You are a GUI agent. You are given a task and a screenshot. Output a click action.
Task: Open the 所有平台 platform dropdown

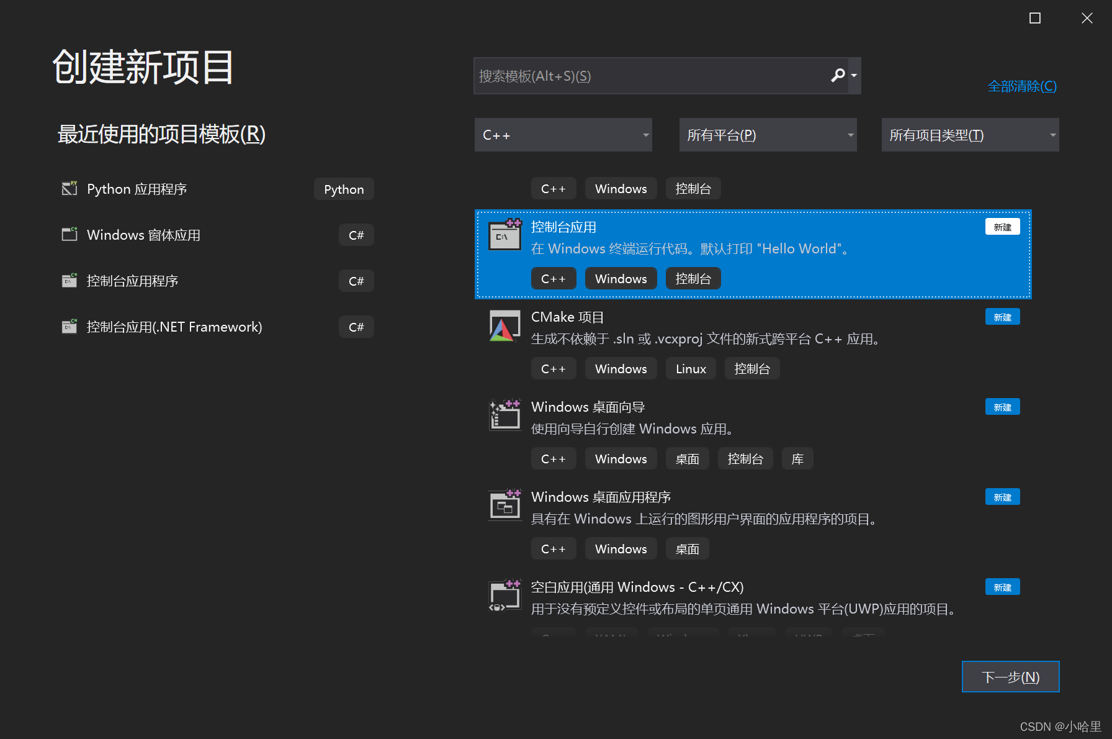[x=768, y=134]
